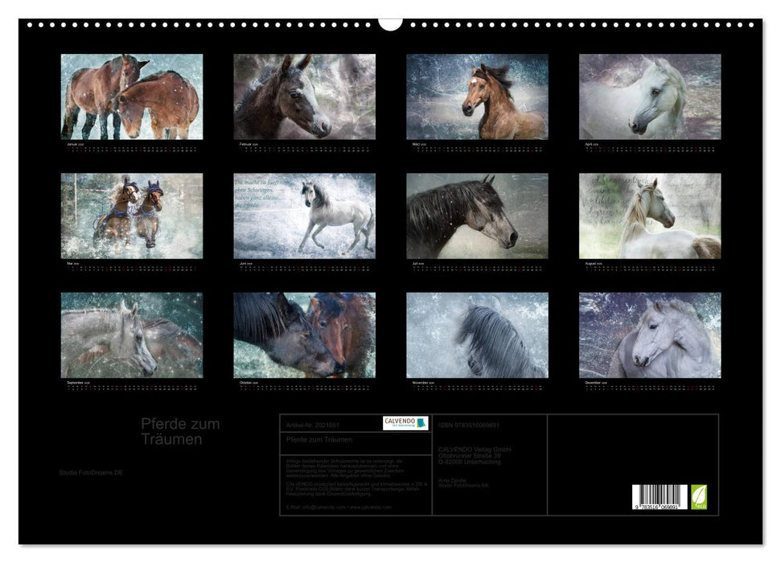This screenshot has height=563, width=781.
Task: Open the November grey mane thumbnail
Action: coord(477,335)
